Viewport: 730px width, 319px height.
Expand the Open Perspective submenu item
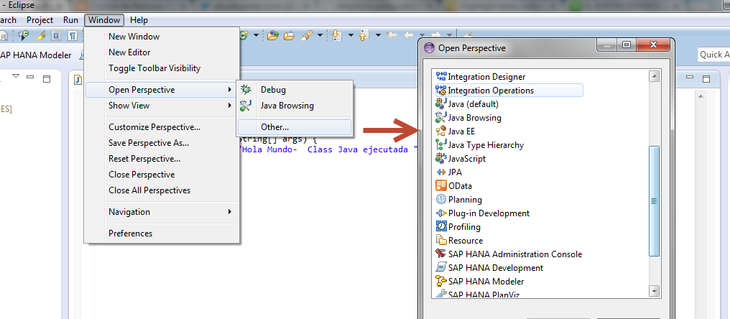coord(162,89)
